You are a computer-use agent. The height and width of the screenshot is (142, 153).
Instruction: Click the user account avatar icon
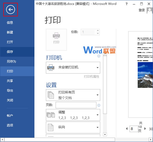(x=150, y=10)
